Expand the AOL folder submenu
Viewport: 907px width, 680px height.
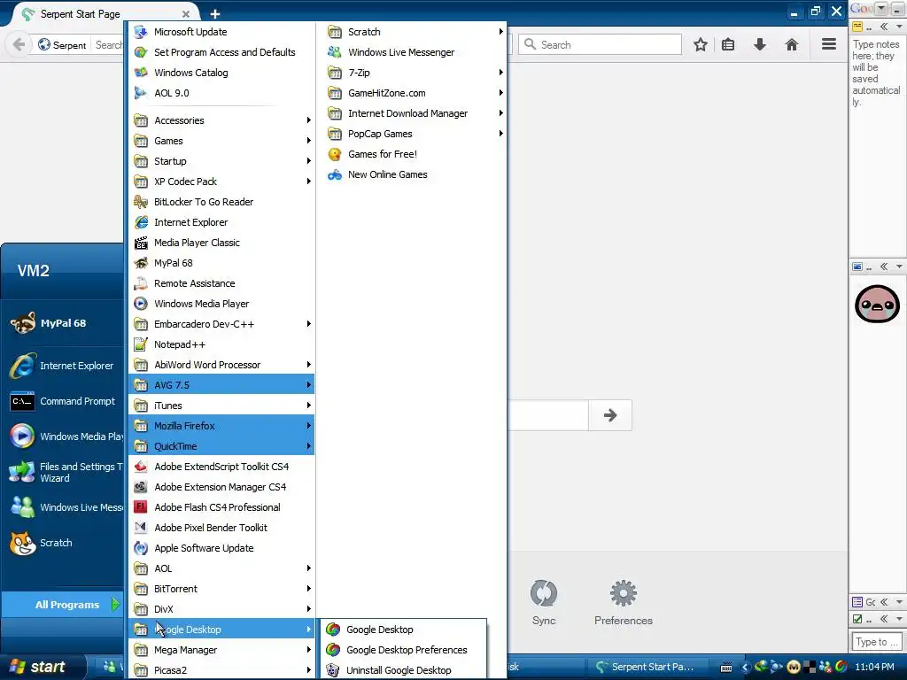[x=221, y=568]
